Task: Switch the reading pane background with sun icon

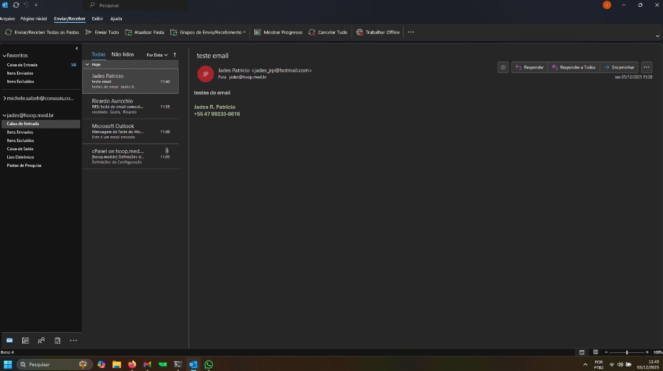Action: pos(503,67)
